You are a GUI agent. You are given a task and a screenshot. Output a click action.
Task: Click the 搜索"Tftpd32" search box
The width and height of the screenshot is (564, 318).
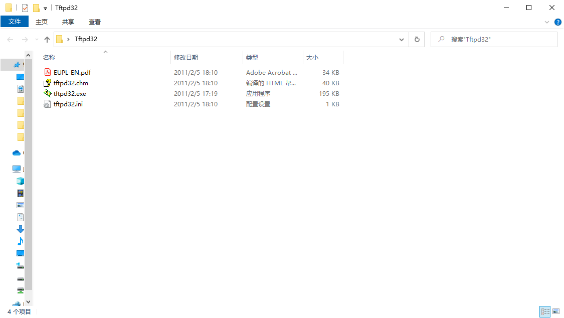(494, 39)
